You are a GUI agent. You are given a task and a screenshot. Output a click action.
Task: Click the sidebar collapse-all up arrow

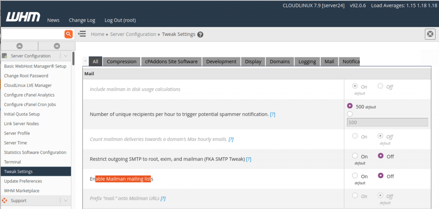pyautogui.click(x=20, y=46)
